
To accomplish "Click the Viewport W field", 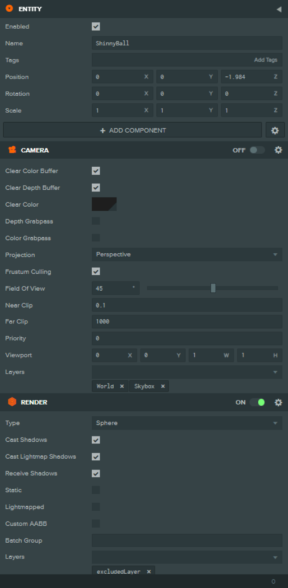I will tap(211, 355).
